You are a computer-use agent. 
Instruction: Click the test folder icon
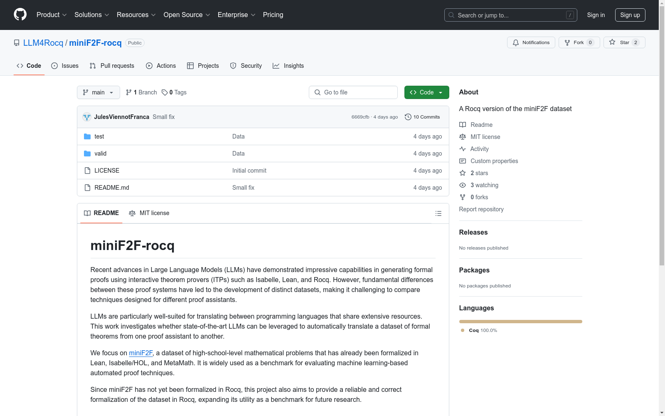tap(87, 136)
